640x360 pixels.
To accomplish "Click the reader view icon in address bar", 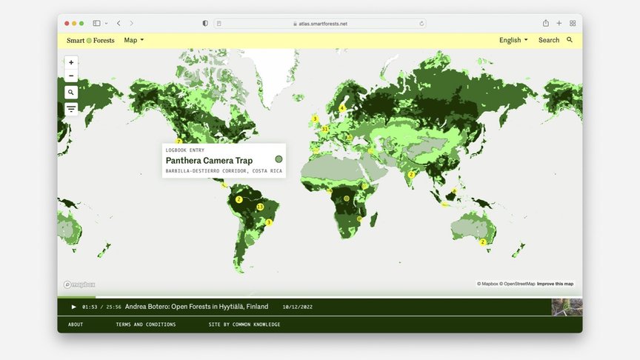I will coord(219,24).
